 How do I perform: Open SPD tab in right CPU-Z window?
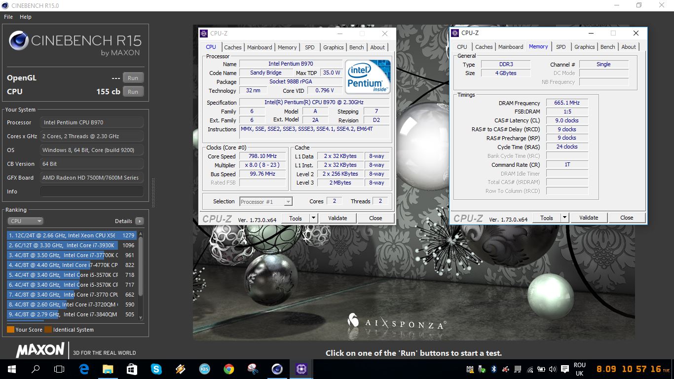561,47
